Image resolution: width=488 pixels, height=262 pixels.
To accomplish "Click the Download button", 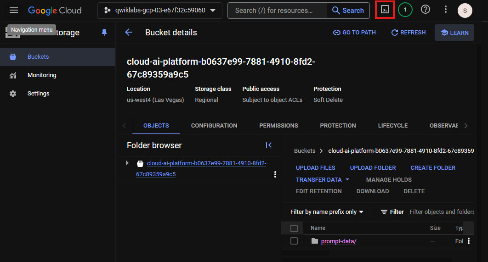I will coord(373,191).
